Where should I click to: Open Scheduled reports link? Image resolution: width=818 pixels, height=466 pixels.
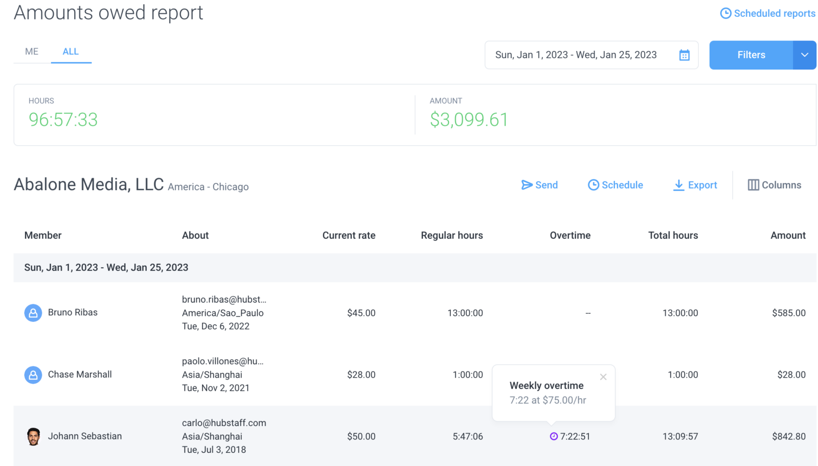tap(775, 13)
